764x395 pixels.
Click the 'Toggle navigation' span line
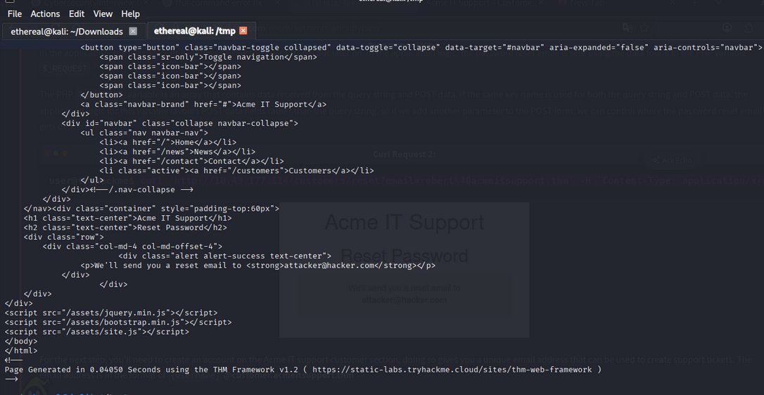[208, 57]
